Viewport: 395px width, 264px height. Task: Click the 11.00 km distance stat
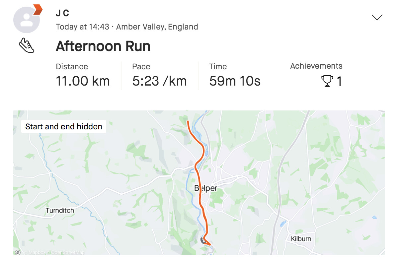click(x=83, y=81)
